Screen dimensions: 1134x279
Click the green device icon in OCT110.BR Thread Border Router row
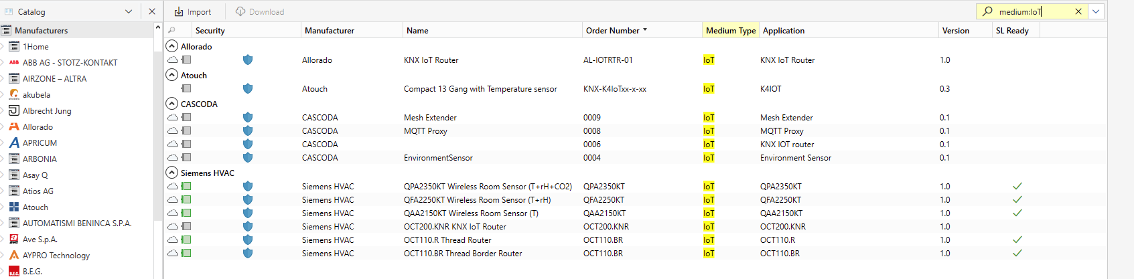[186, 253]
